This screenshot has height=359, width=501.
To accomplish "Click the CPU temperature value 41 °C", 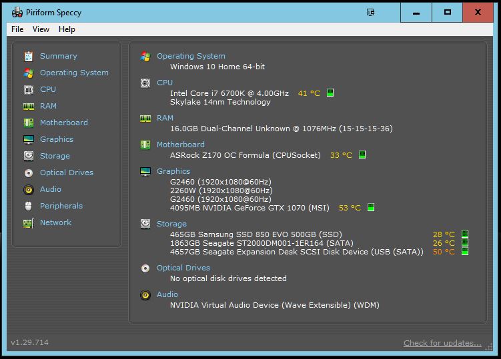I will point(309,93).
